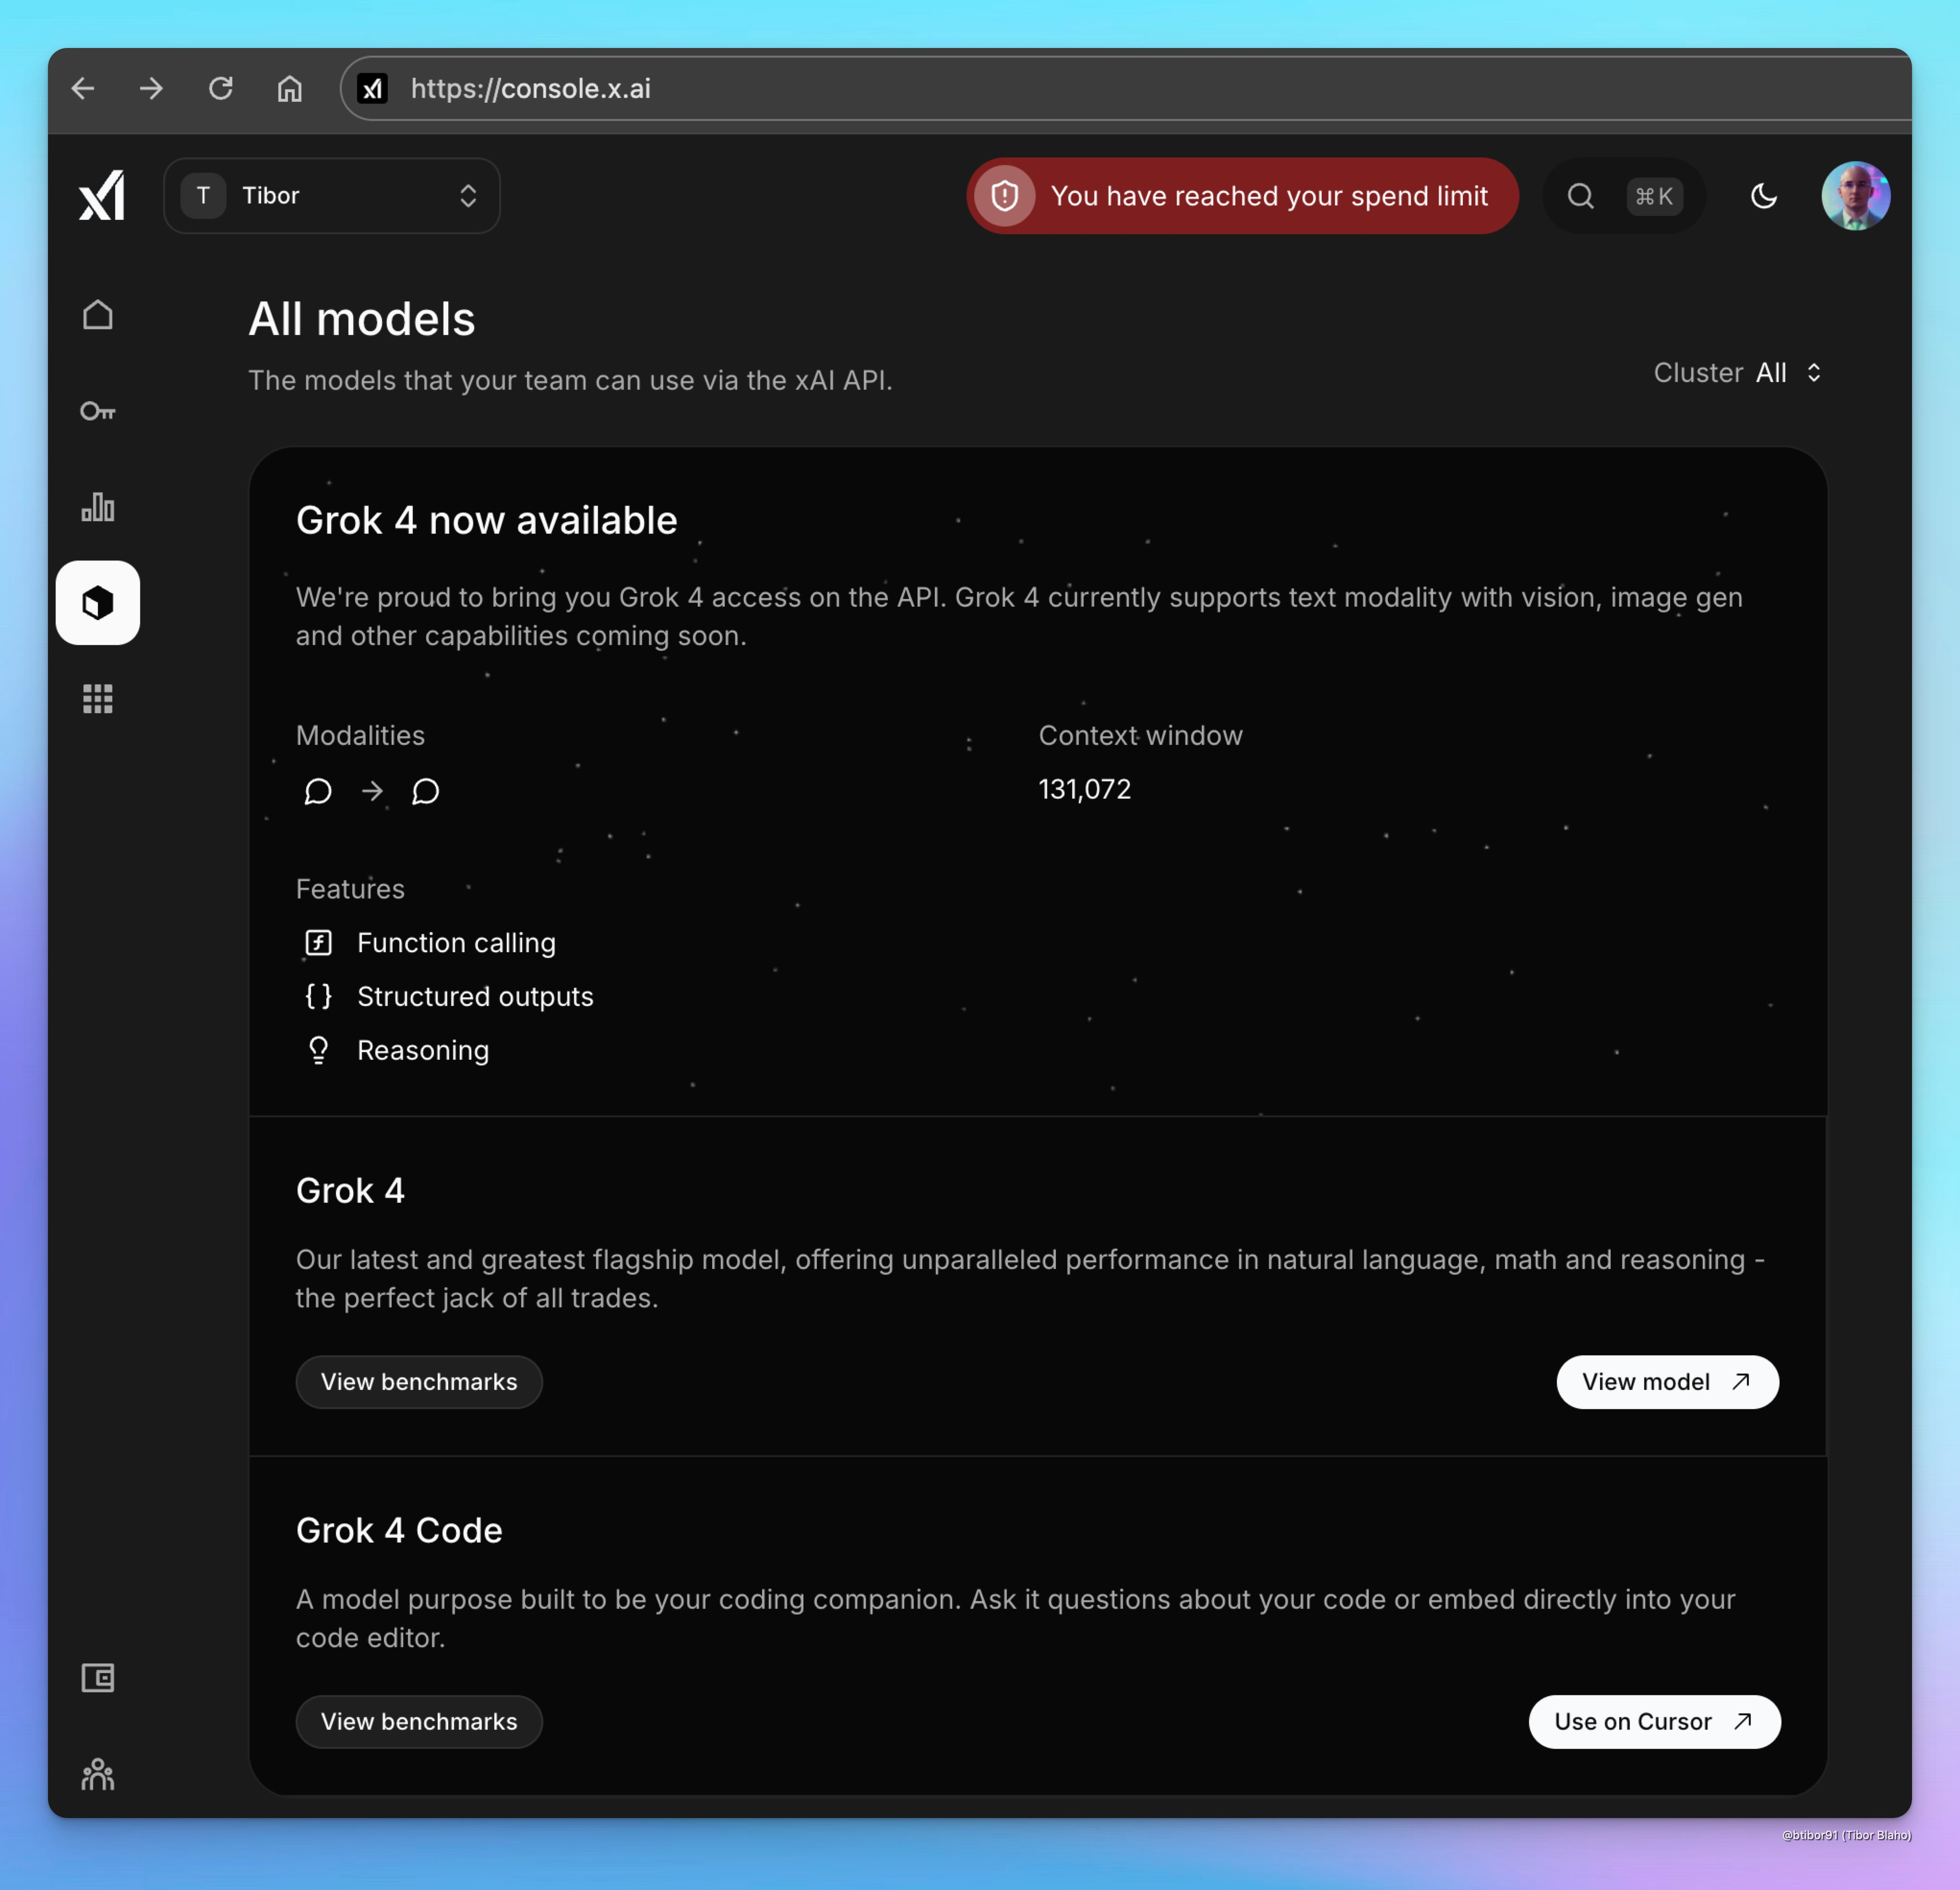Click the browser reload button
The height and width of the screenshot is (1890, 1960).
tap(221, 89)
